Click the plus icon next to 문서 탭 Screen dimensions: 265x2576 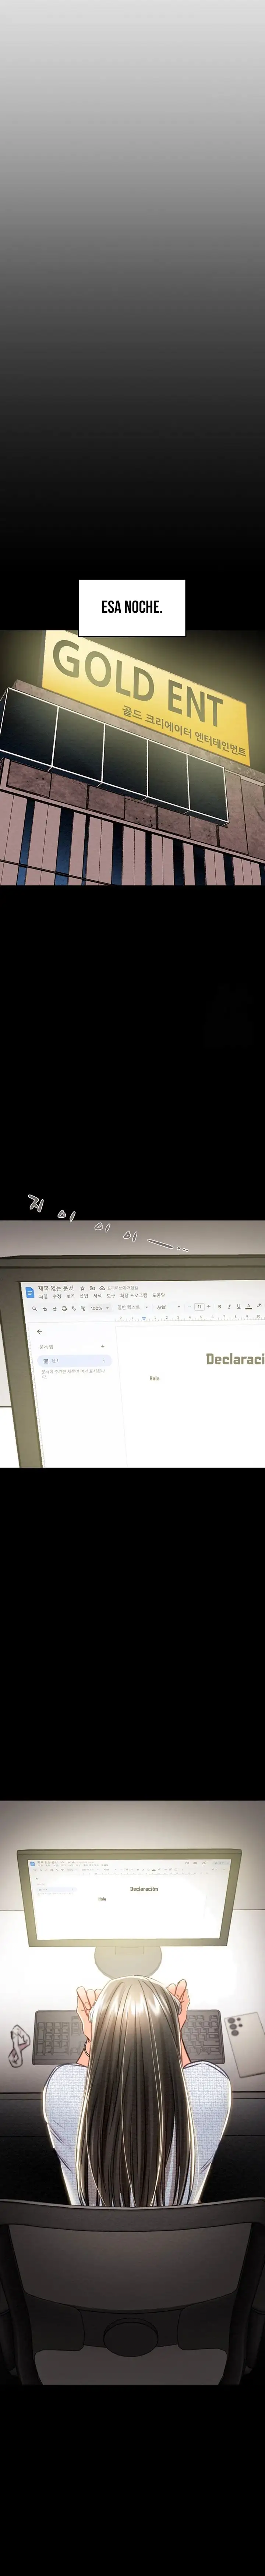[x=103, y=1346]
